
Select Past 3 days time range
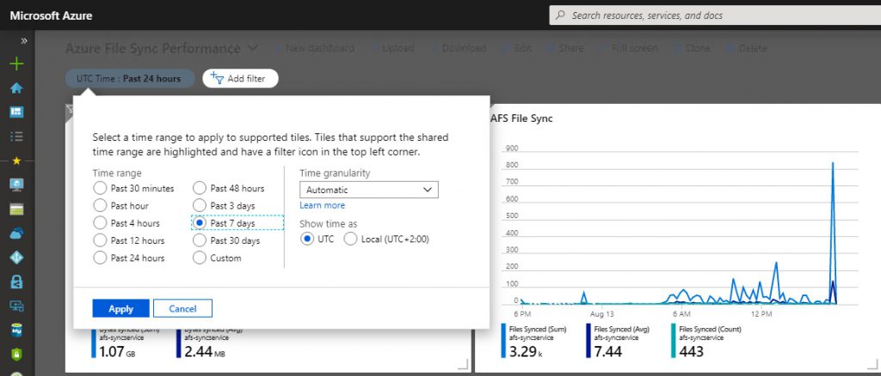(199, 206)
